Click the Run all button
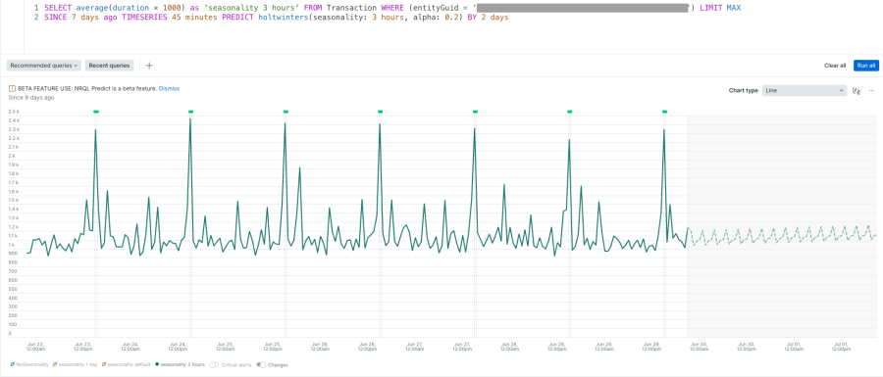 [x=866, y=66]
